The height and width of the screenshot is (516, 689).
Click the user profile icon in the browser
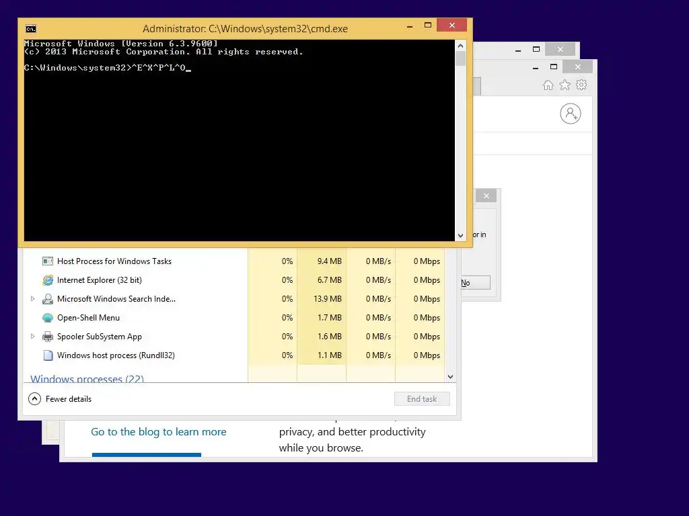click(571, 114)
